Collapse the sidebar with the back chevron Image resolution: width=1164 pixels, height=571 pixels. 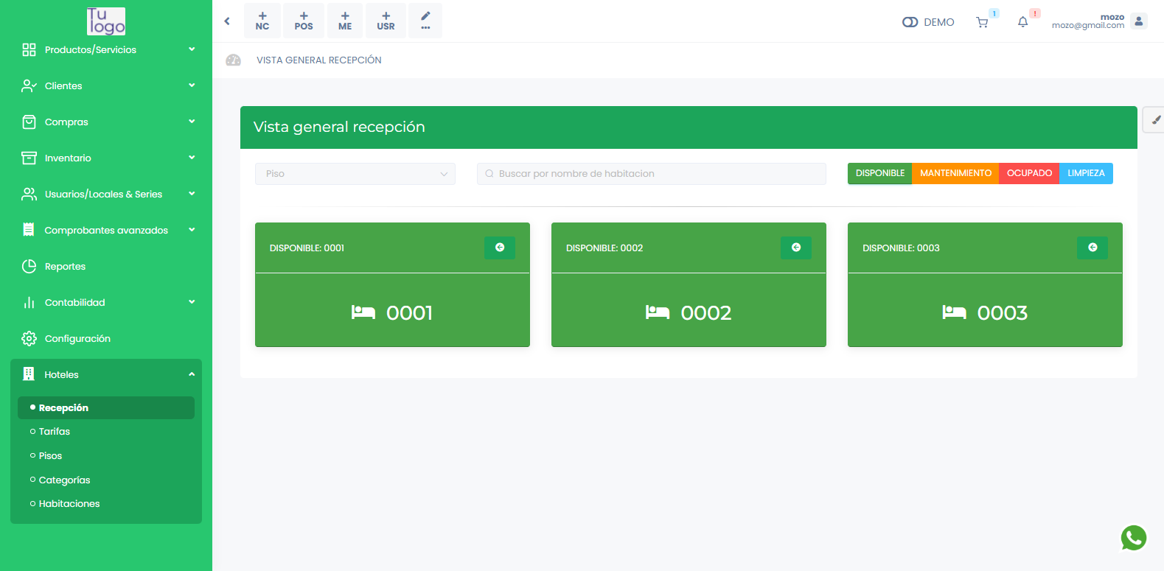[227, 21]
